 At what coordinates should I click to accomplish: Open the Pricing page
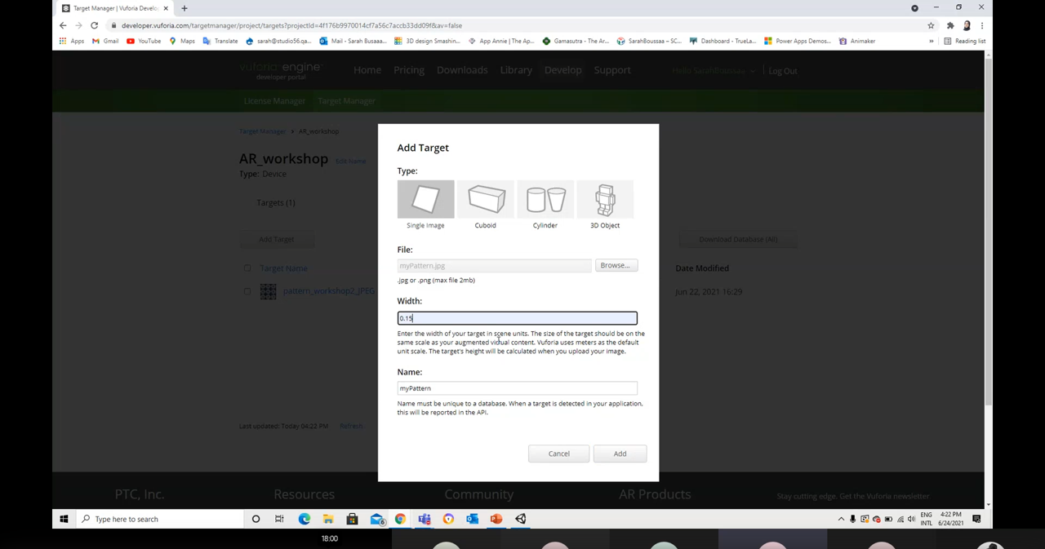point(409,70)
